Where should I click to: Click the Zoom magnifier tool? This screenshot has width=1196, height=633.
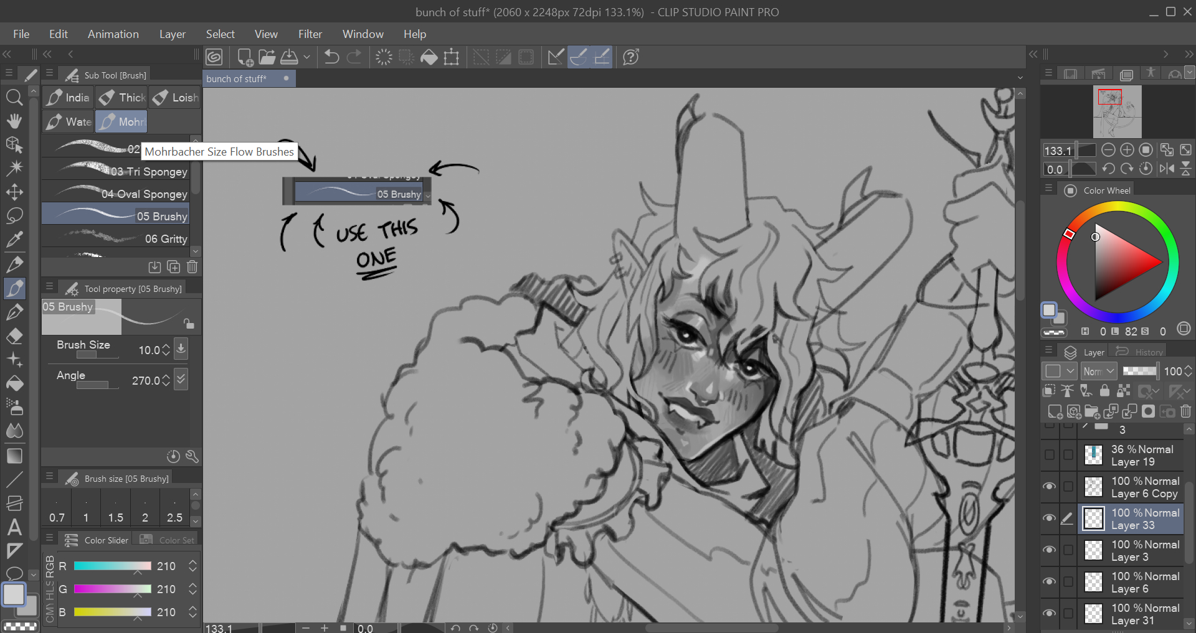14,97
